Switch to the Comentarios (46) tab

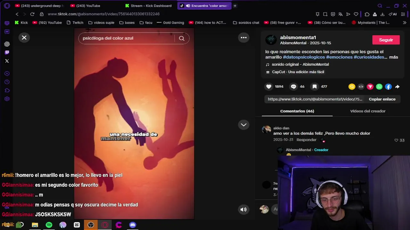tap(297, 111)
